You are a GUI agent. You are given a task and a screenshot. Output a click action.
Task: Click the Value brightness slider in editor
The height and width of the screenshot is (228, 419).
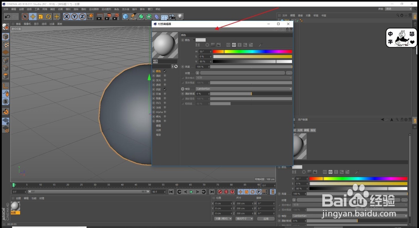coord(253,61)
